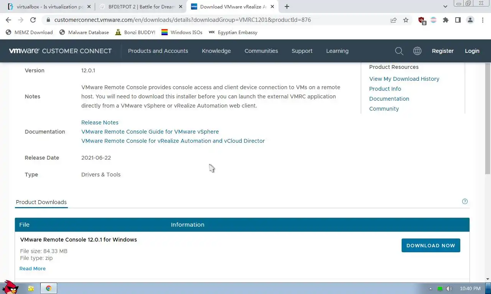
Task: Click the page vertical scrollbar
Action: coord(488,119)
